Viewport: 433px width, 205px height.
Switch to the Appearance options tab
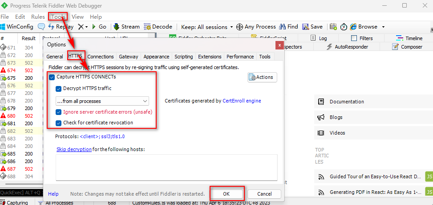tap(156, 57)
